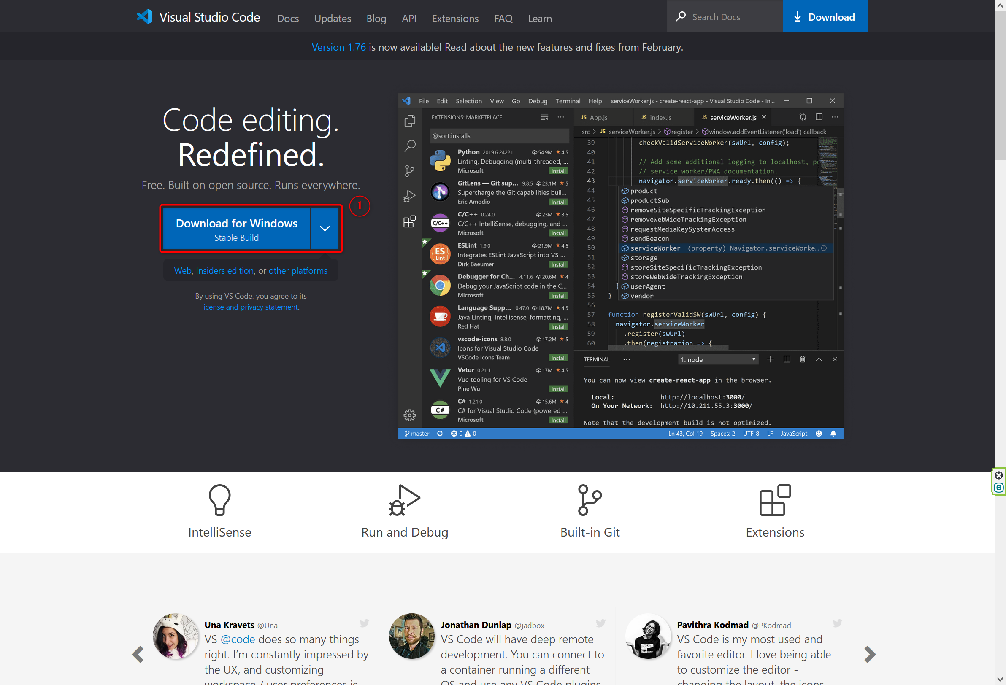Viewport: 1006px width, 685px height.
Task: Go to the Blog page
Action: click(376, 18)
